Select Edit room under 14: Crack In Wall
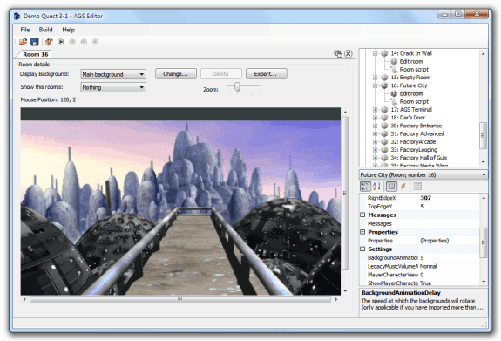 coord(411,61)
